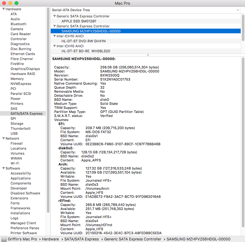Open Diagnostics section
The width and height of the screenshot is (245, 242).
[x=20, y=44]
